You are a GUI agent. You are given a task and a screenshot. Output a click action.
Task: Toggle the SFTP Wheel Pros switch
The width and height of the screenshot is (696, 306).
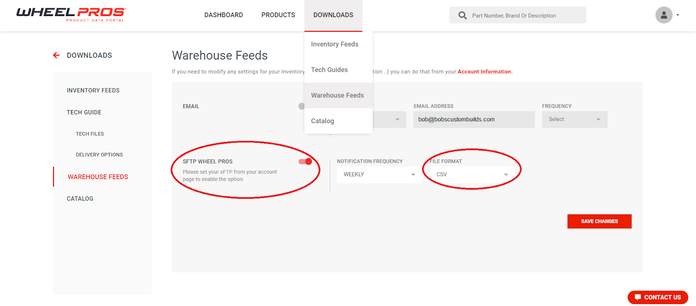click(x=305, y=161)
